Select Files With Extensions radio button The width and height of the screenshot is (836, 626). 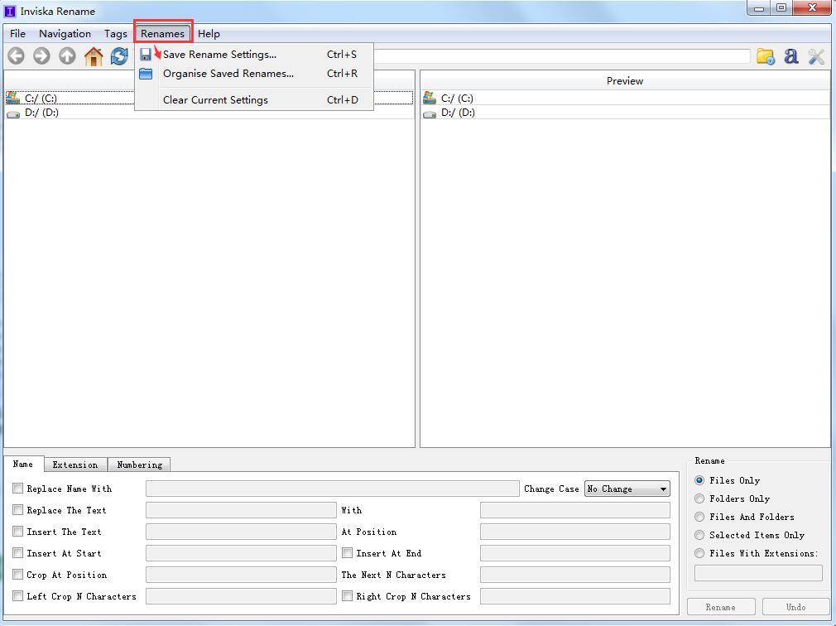coord(699,553)
